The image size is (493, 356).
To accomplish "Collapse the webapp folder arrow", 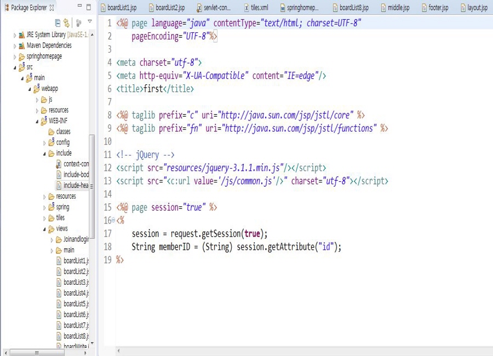I will [x=30, y=89].
